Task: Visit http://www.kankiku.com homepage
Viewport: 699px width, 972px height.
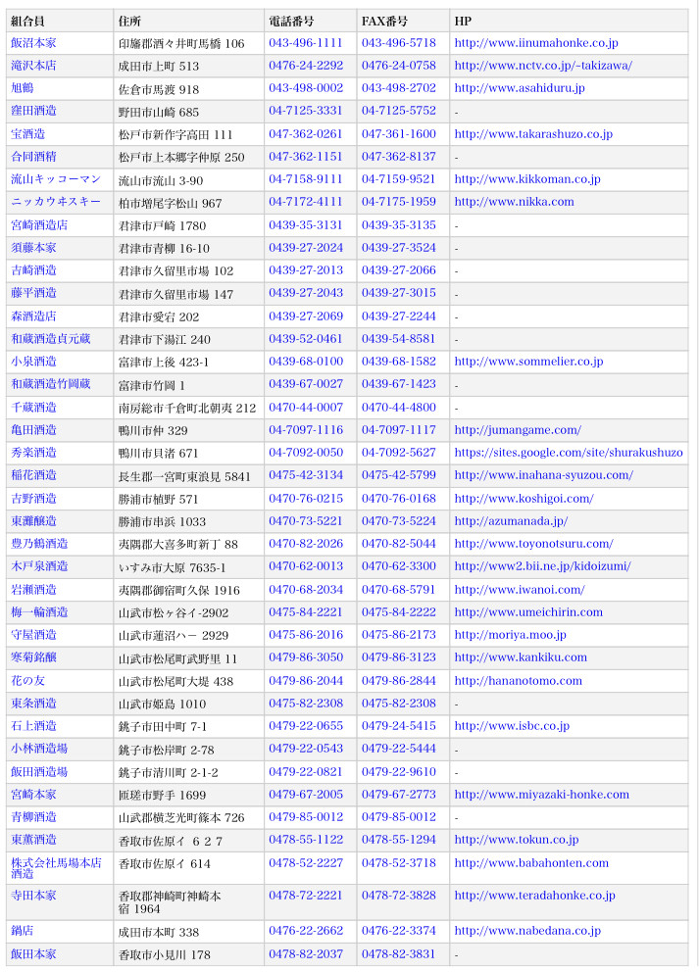Action: point(521,657)
